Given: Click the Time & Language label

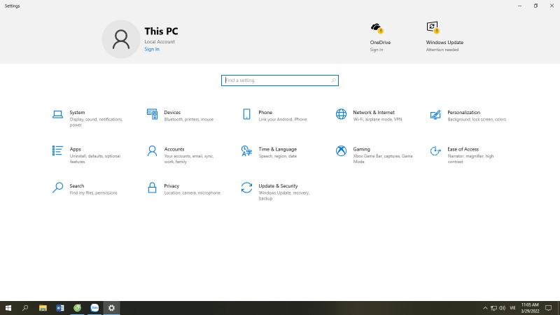Looking at the screenshot, I should click(x=277, y=149).
